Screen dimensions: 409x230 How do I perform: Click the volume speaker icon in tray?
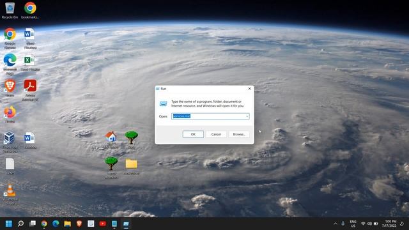click(369, 224)
